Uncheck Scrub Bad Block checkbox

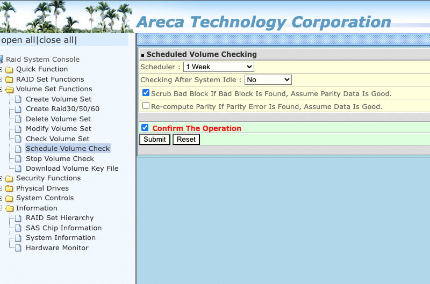click(146, 93)
